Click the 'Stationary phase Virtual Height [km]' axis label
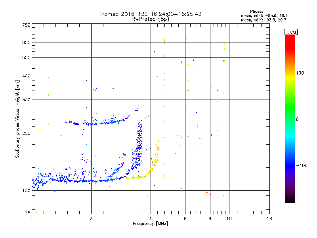Viewport: 317px width, 238px height. [x=17, y=119]
